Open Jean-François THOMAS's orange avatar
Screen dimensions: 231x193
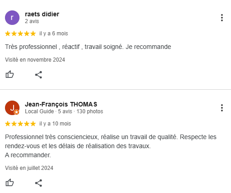tap(12, 108)
